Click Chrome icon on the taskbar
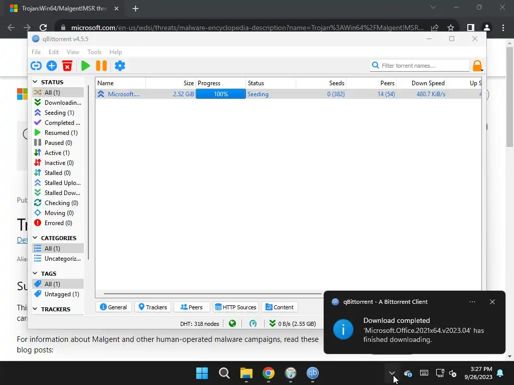 coord(269,373)
